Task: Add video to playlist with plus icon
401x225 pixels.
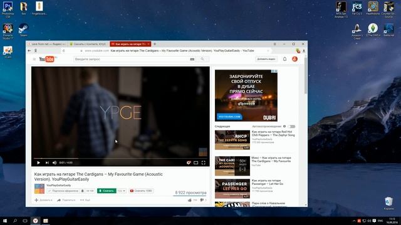Action: pyautogui.click(x=36, y=200)
